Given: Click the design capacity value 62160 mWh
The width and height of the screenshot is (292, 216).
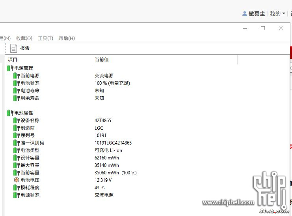Looking at the screenshot, I should [107, 158].
